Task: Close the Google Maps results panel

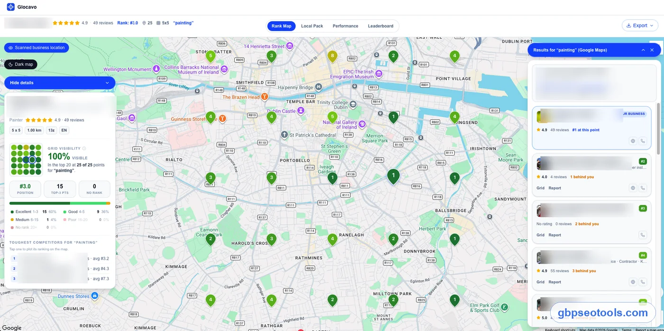Action: [x=652, y=50]
